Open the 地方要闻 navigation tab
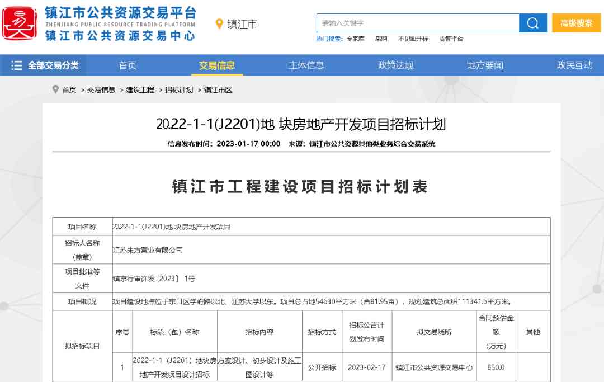The width and height of the screenshot is (604, 382). pyautogui.click(x=485, y=65)
